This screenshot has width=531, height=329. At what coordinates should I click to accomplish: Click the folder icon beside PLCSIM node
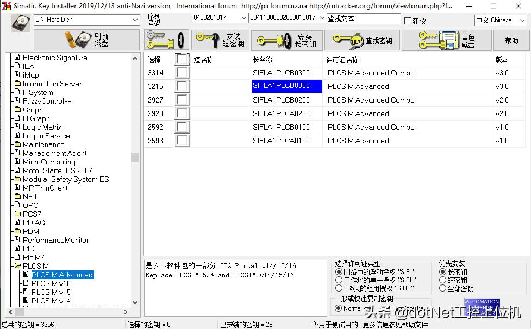coord(18,265)
